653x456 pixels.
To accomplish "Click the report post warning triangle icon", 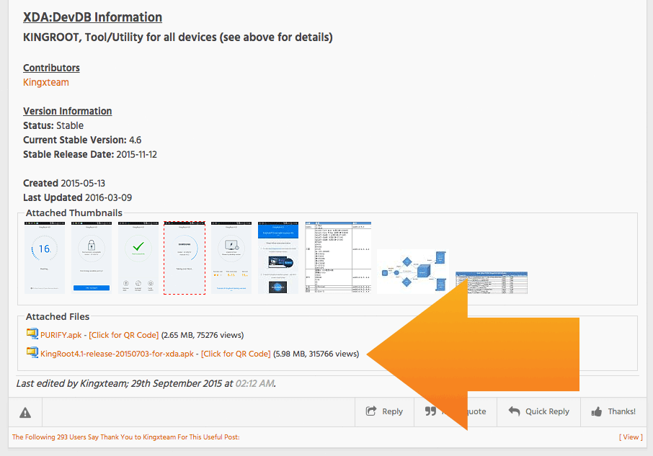I will [25, 412].
